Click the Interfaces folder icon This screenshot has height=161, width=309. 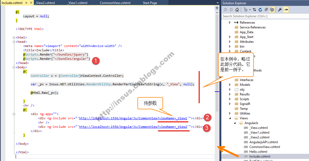click(237, 80)
